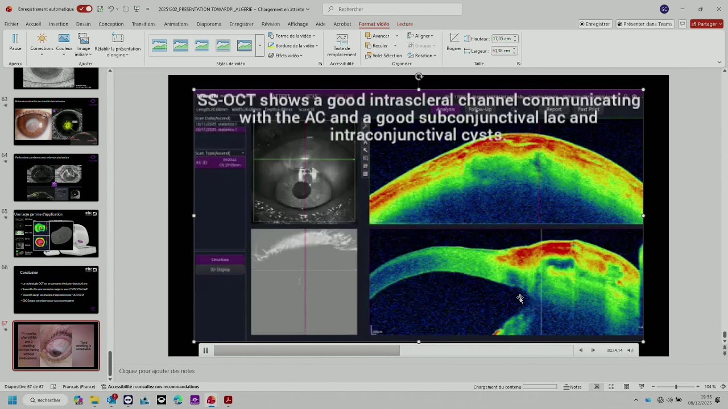Click the Rechercher search box

[392, 9]
